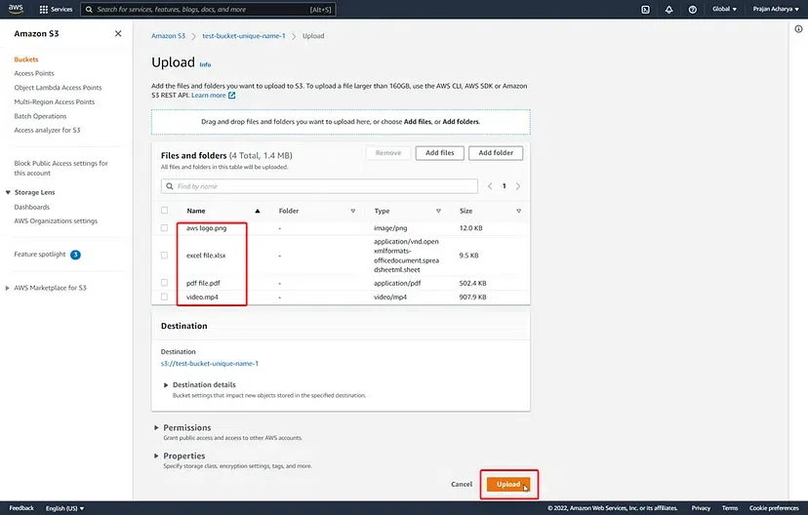Open the s3://test-bucket-unique-name-1 destination link
The image size is (808, 515).
(x=210, y=364)
